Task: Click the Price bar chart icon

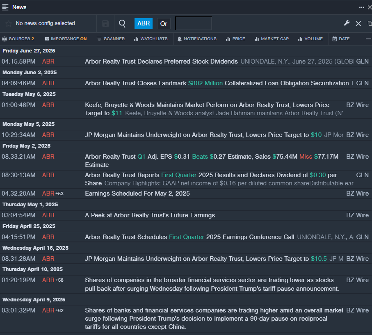Action: tap(228, 39)
